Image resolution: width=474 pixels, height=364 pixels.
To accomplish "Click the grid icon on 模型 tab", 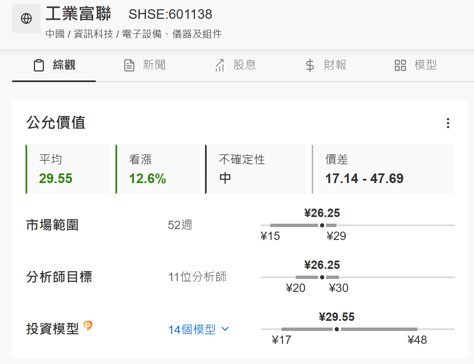I will (400, 65).
